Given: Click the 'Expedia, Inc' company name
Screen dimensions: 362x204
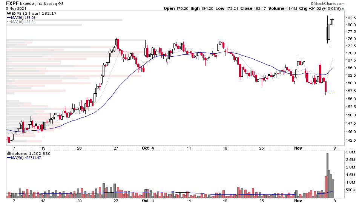Looking at the screenshot, I should coord(31,4).
